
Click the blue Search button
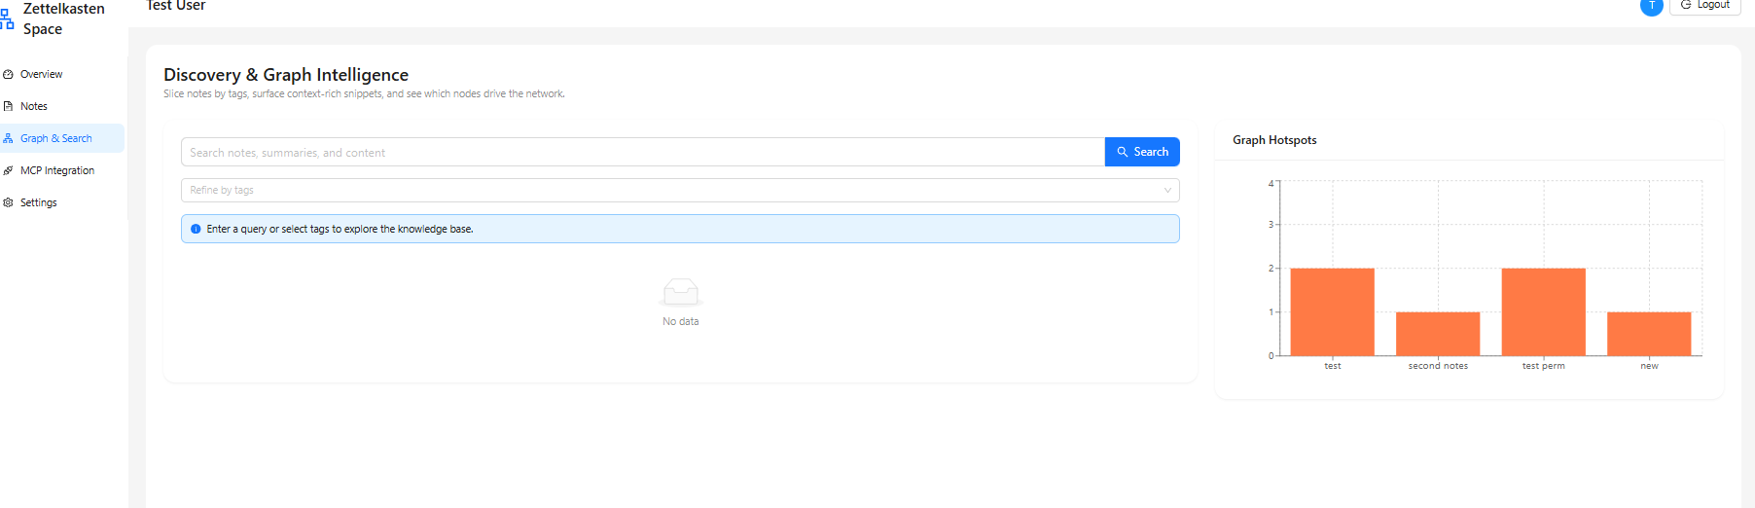tap(1142, 152)
